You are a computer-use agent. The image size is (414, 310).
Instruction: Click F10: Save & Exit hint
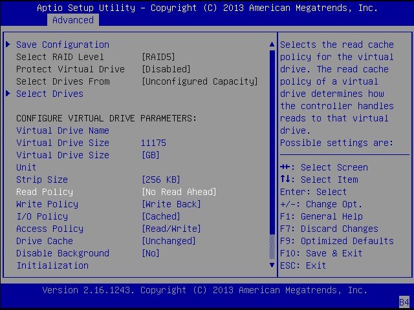click(x=321, y=253)
